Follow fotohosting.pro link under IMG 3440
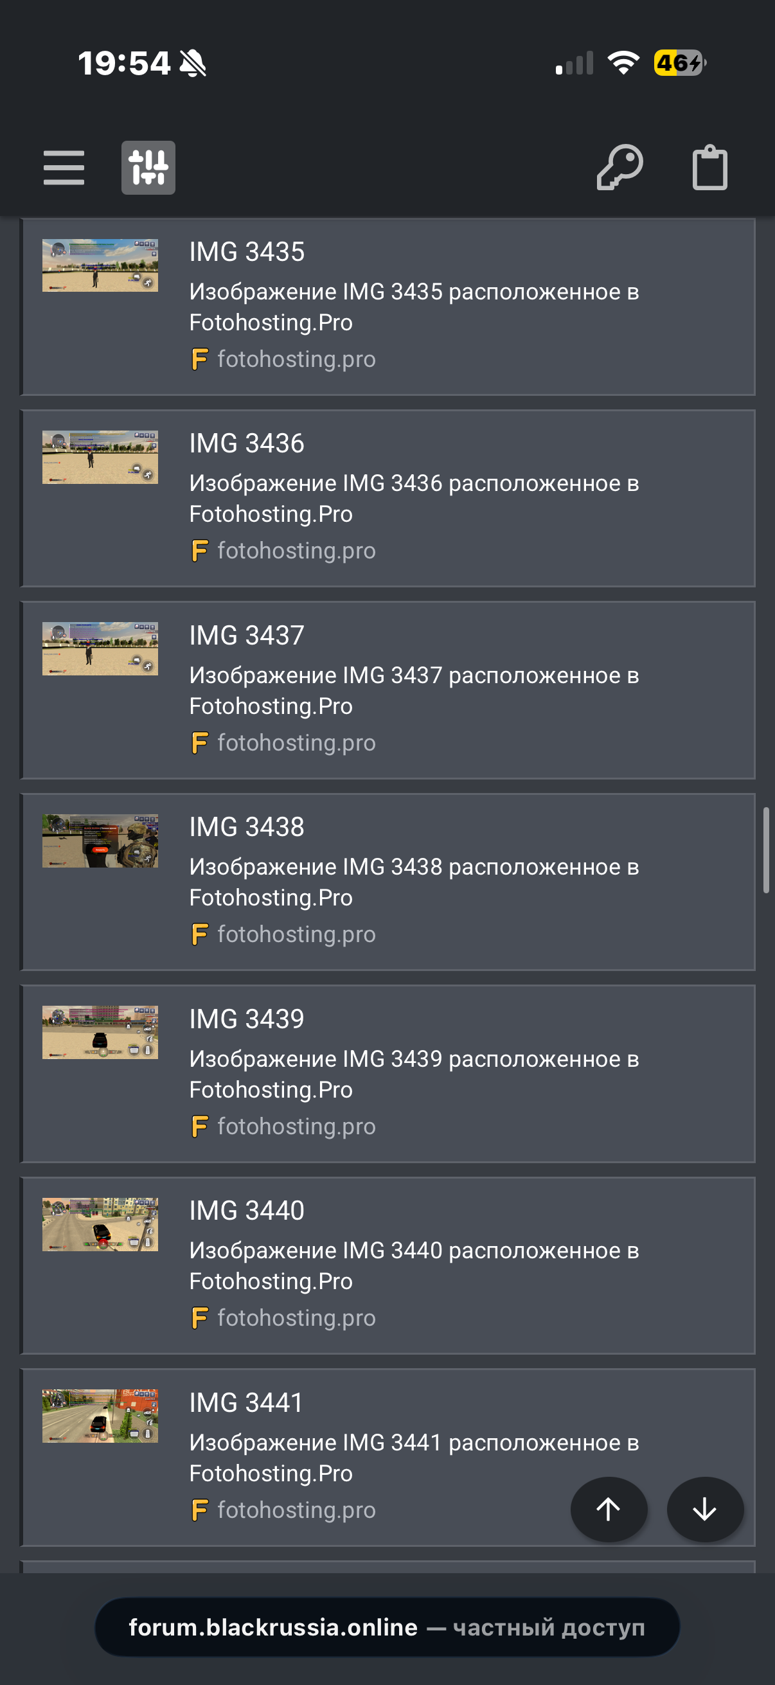Screen dimensions: 775x1685 pyautogui.click(x=296, y=1317)
